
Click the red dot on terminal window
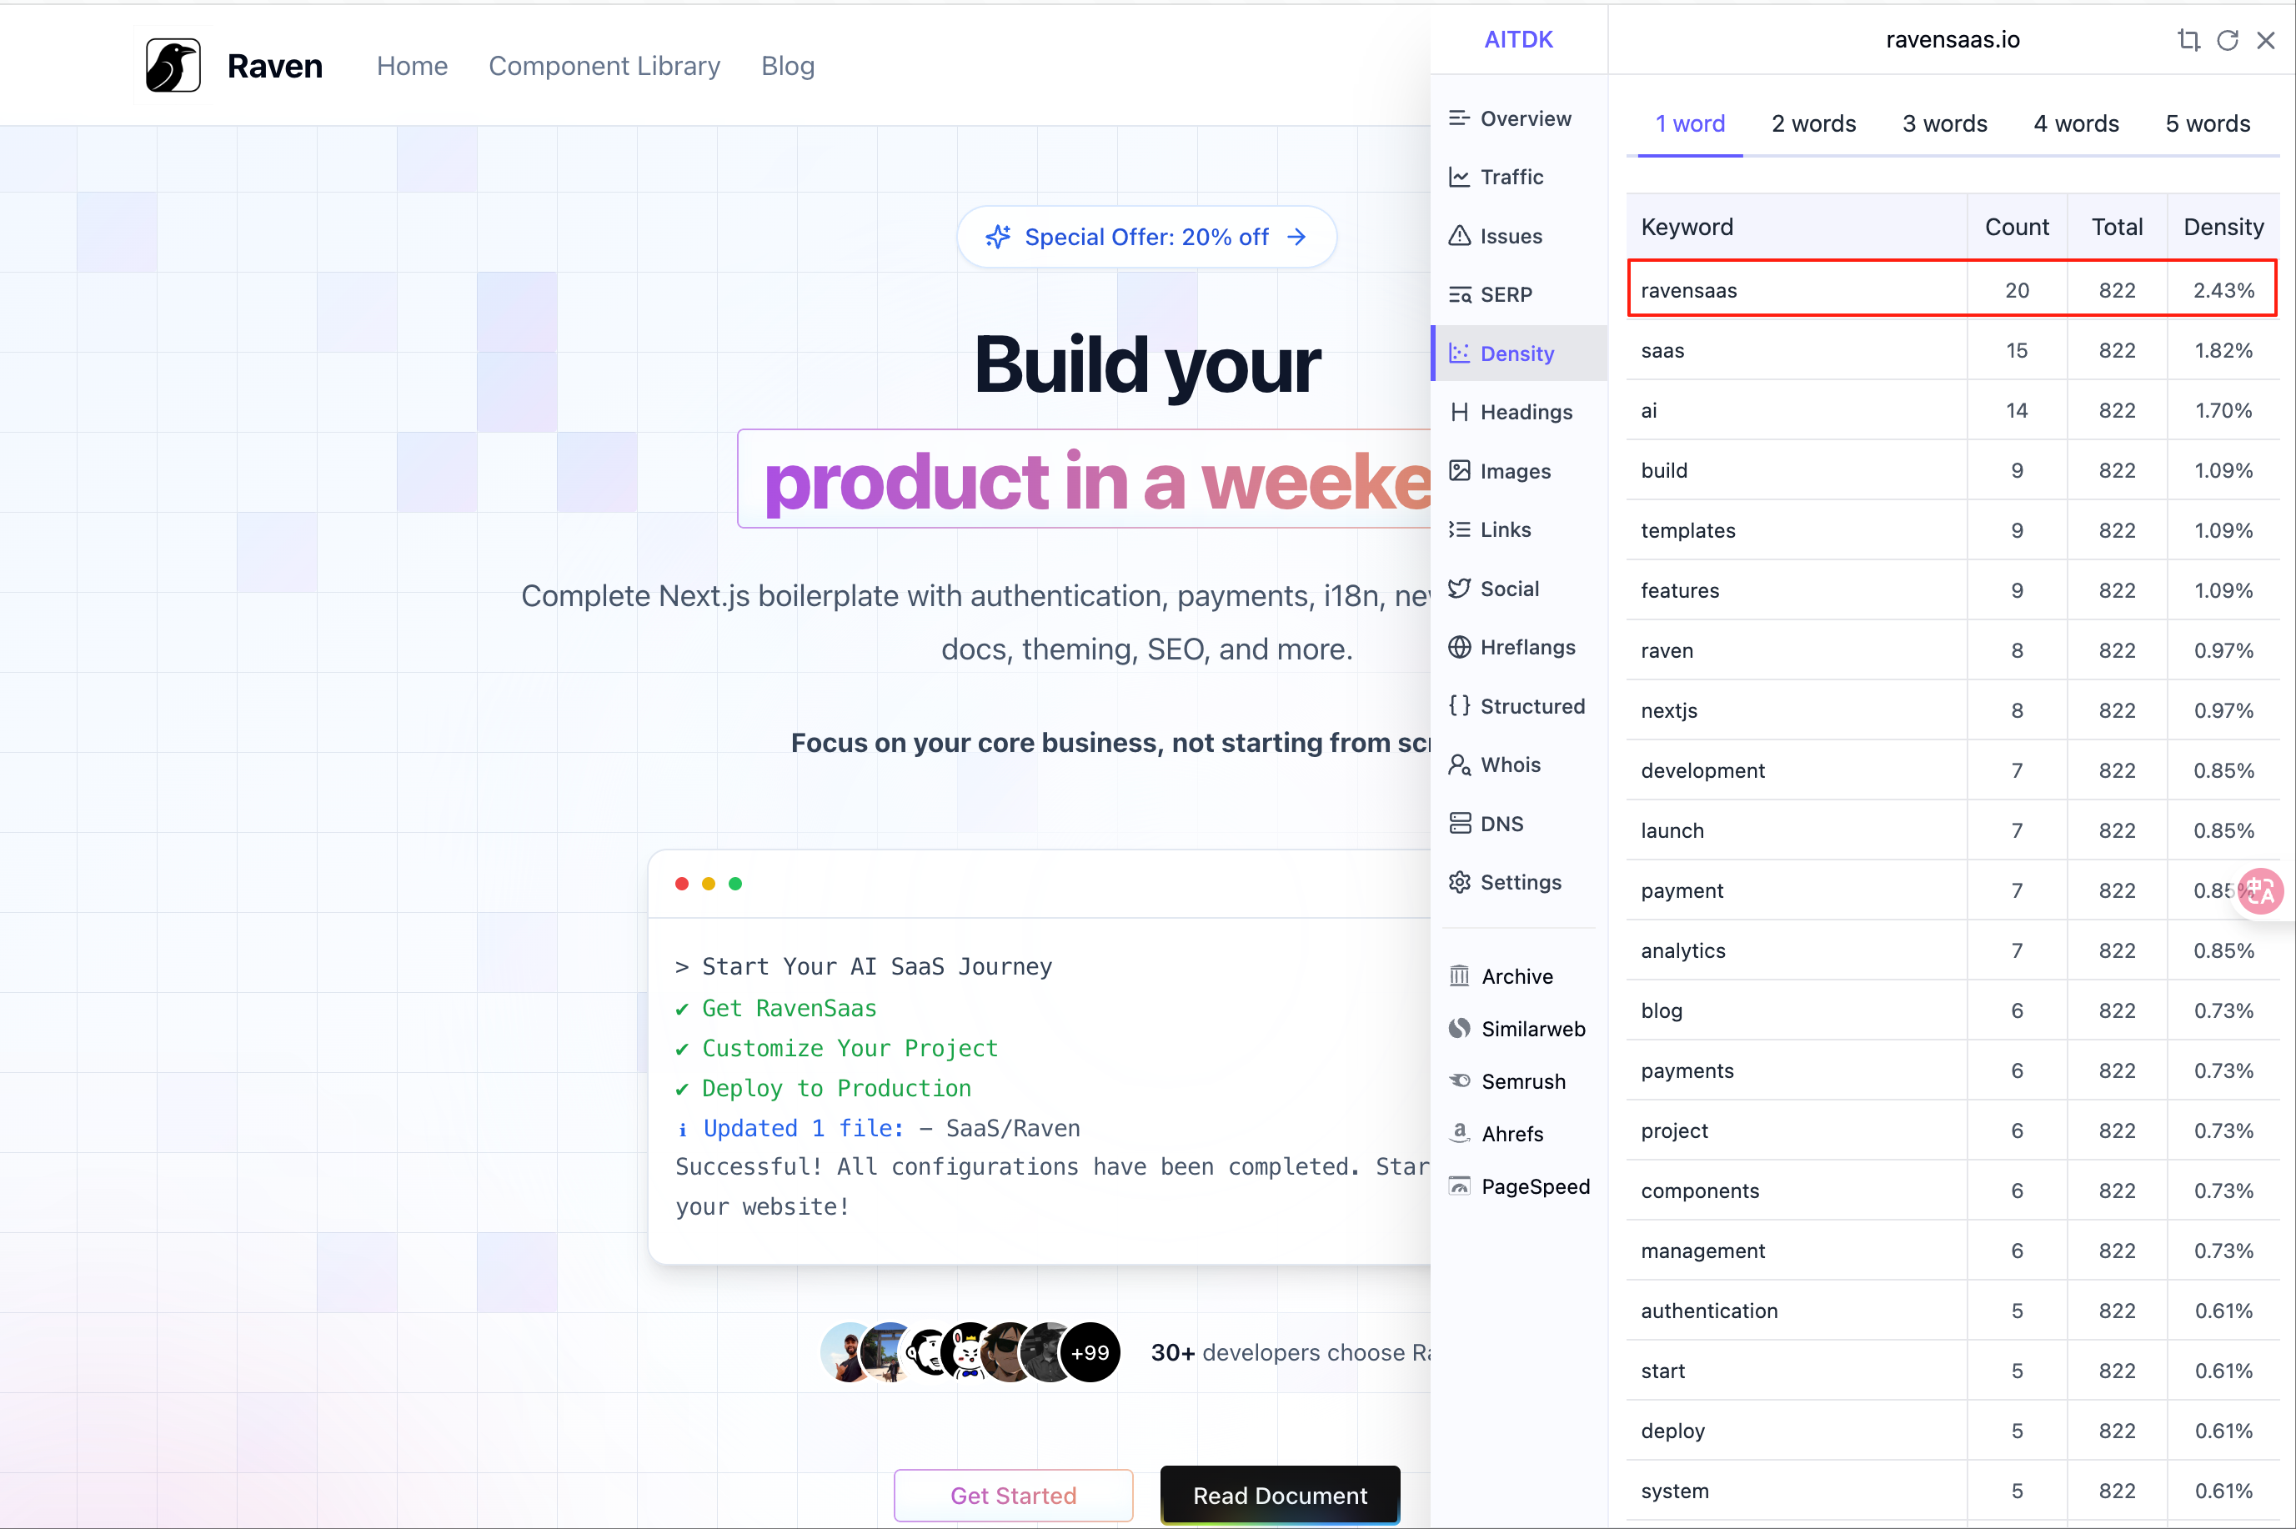(681, 884)
